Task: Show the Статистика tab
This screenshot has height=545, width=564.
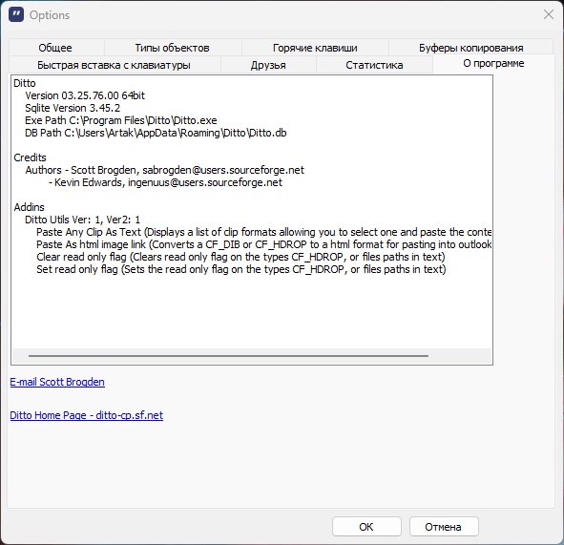Action: (374, 65)
